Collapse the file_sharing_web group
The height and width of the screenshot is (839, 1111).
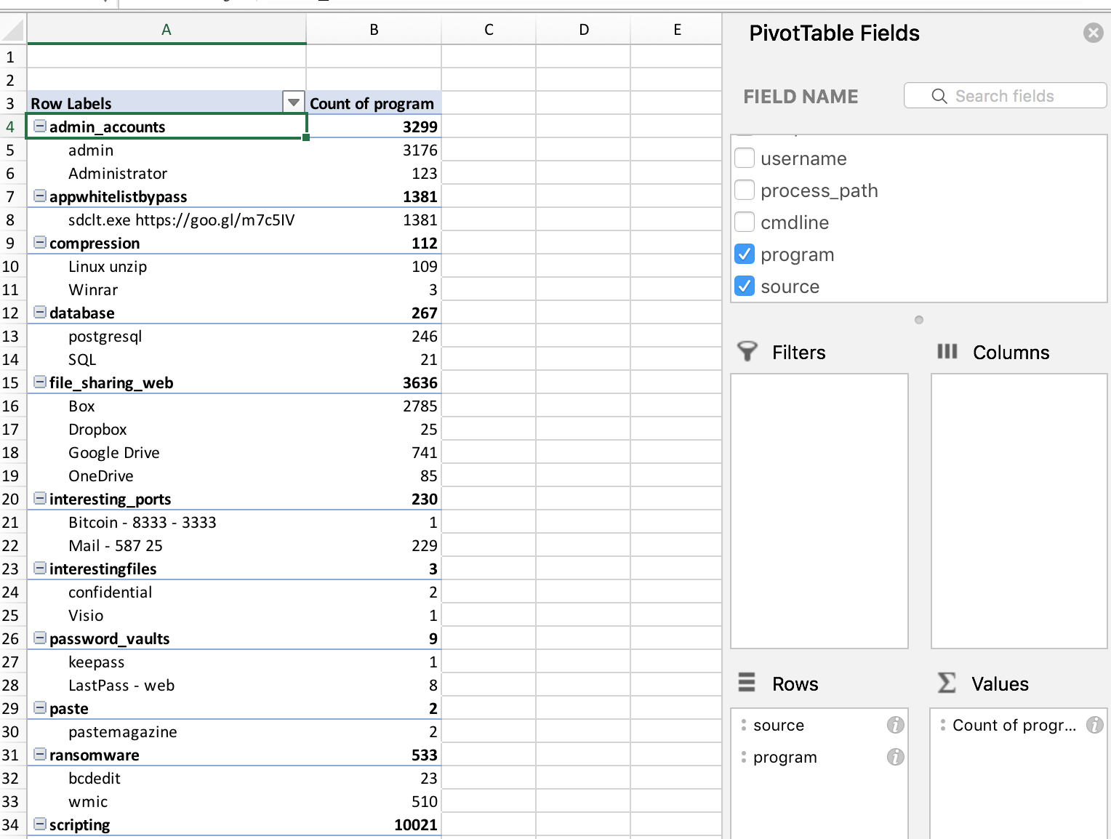click(41, 382)
